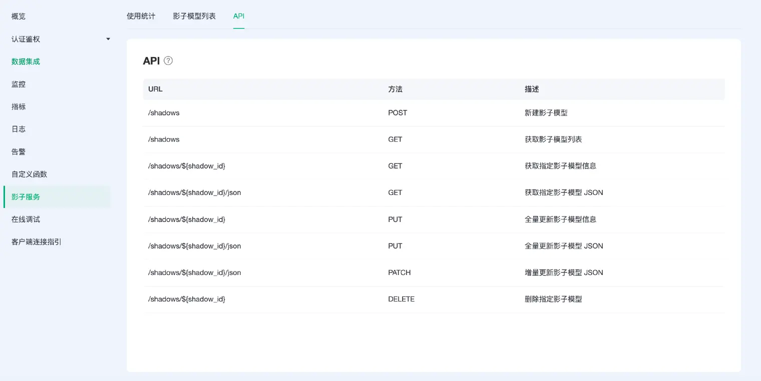761x381 pixels.
Task: Click the URL in the 获取指定影子模型信息 row
Action: click(x=187, y=166)
